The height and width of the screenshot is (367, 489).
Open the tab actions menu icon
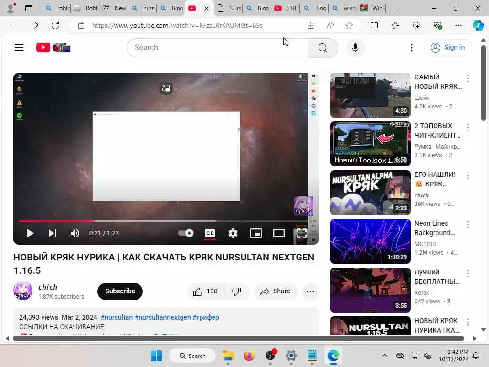(29, 8)
